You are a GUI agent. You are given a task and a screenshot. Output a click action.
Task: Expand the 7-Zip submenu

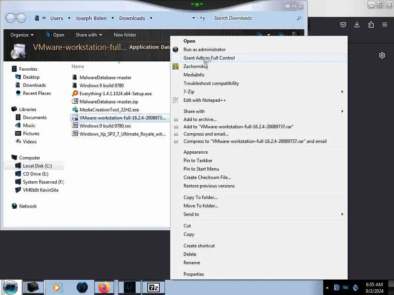coord(259,92)
